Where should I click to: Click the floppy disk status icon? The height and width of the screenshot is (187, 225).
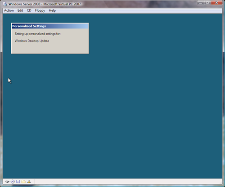(18, 182)
